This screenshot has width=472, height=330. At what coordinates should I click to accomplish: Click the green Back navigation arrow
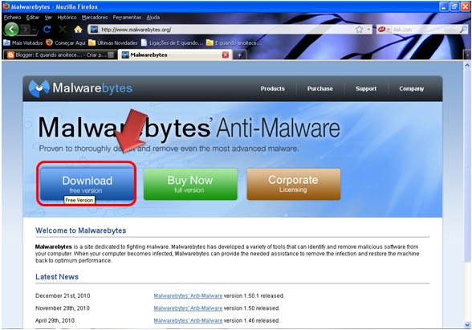11,30
